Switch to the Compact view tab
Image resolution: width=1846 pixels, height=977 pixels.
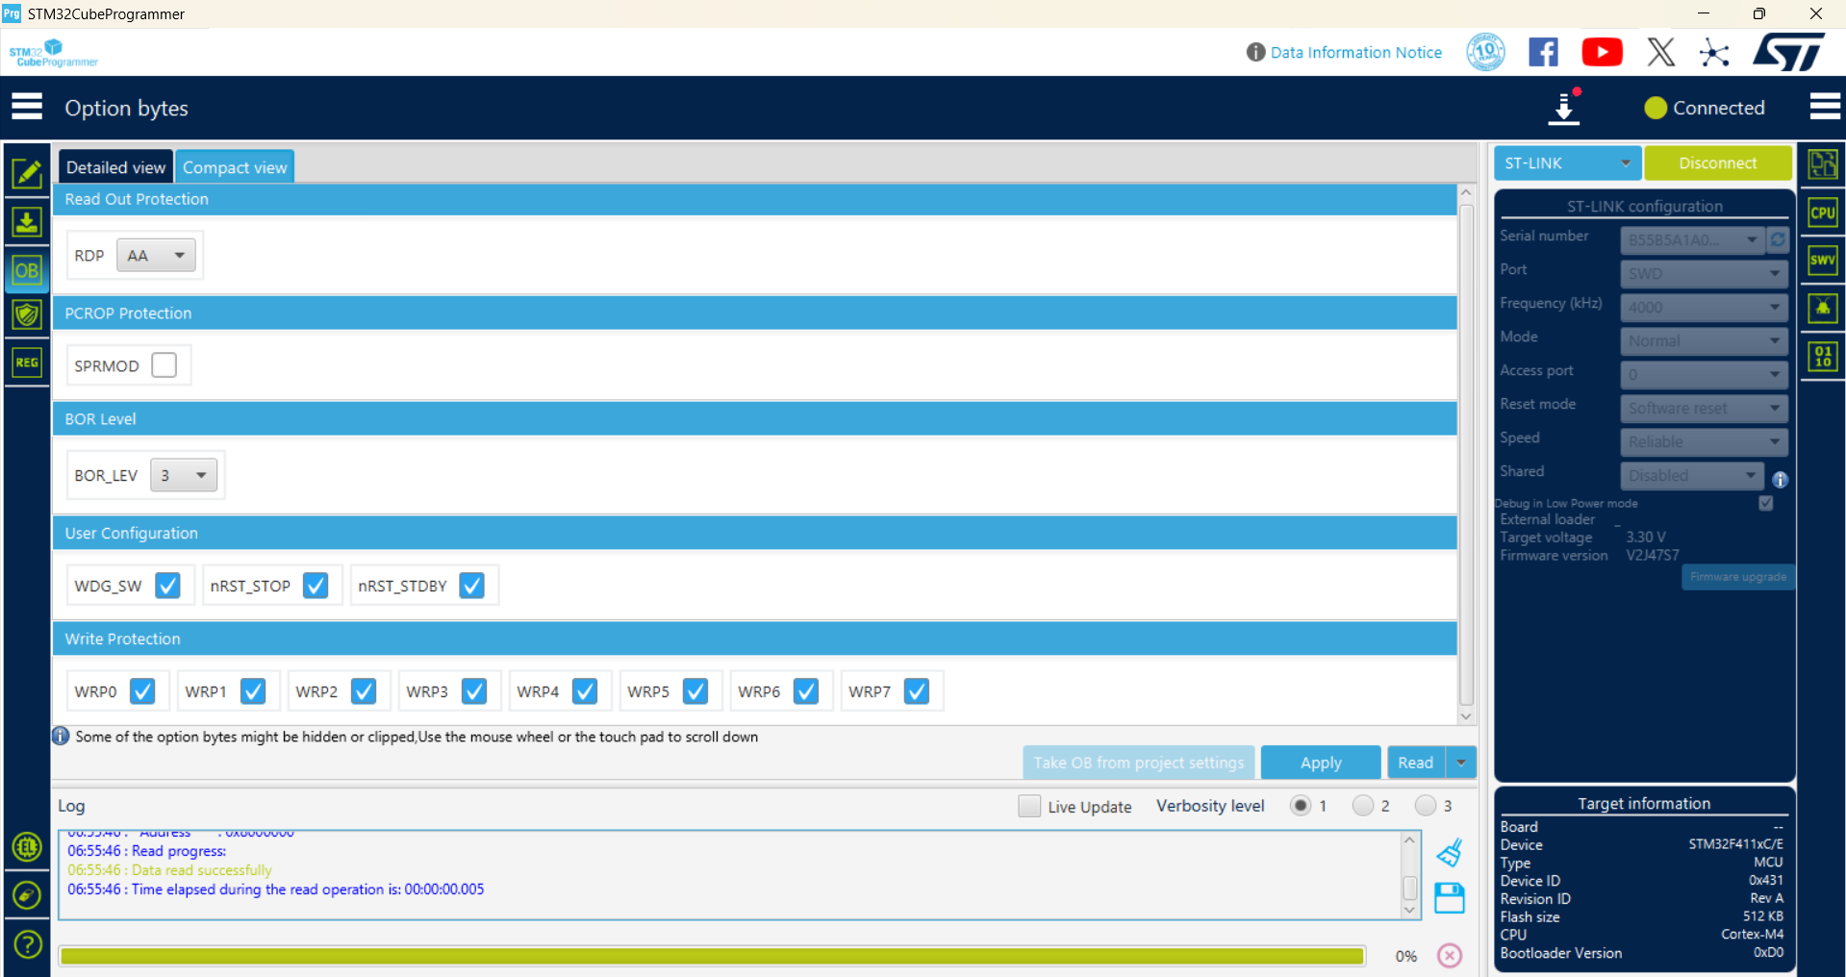tap(235, 167)
